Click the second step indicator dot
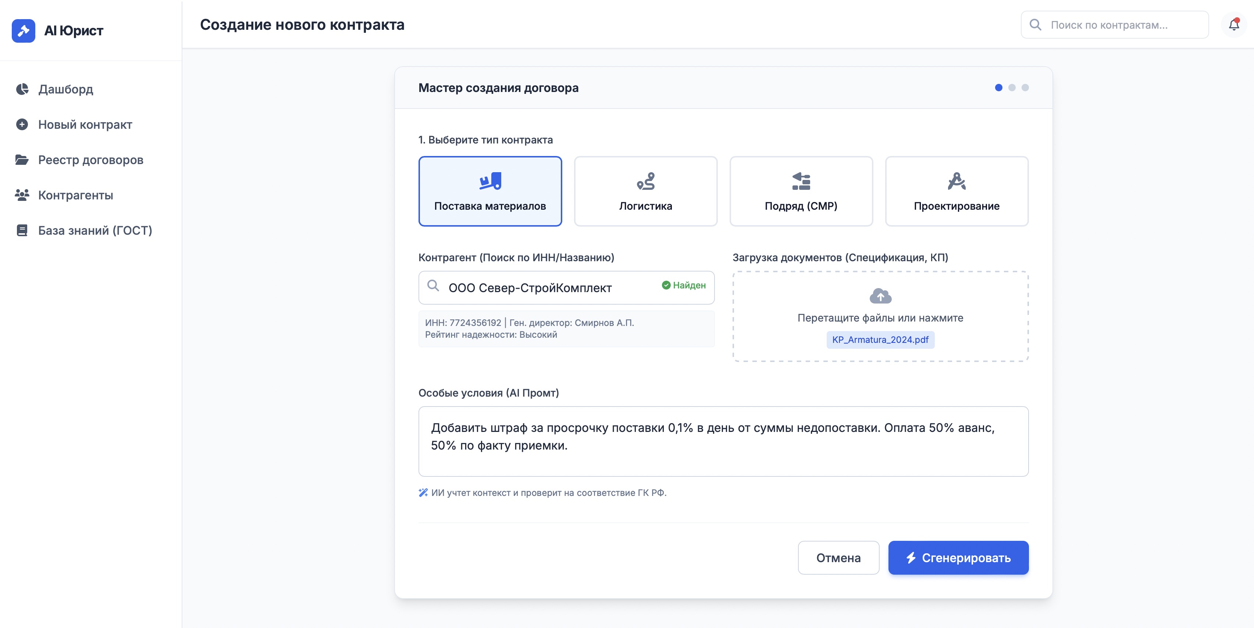 pyautogui.click(x=1012, y=88)
